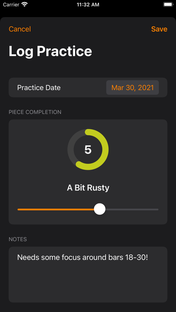Tap the Cancel button

pyautogui.click(x=20, y=29)
